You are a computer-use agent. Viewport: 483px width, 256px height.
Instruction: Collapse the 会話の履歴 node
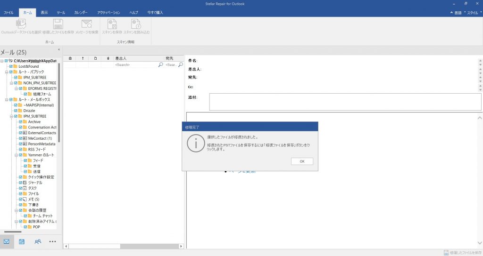(17, 210)
